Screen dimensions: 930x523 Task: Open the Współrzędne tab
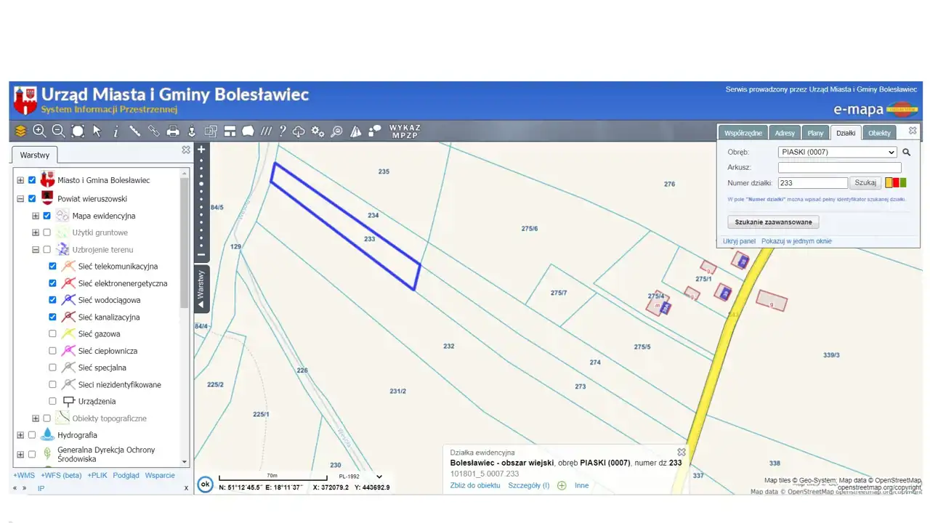[x=743, y=133]
